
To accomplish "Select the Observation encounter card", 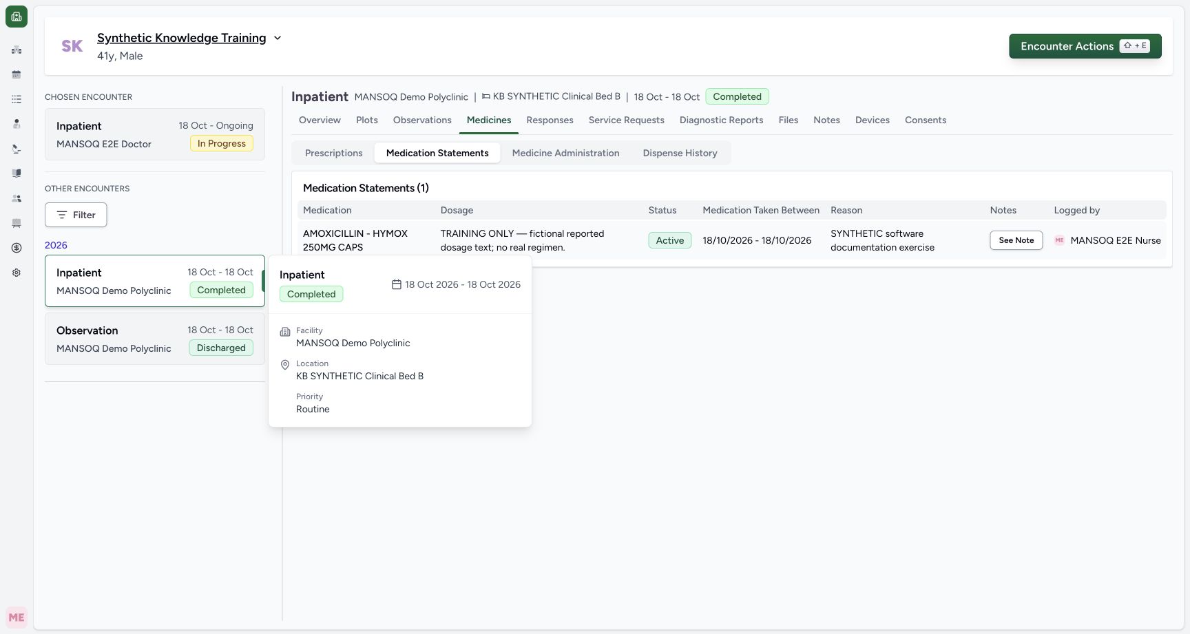I will pos(155,339).
